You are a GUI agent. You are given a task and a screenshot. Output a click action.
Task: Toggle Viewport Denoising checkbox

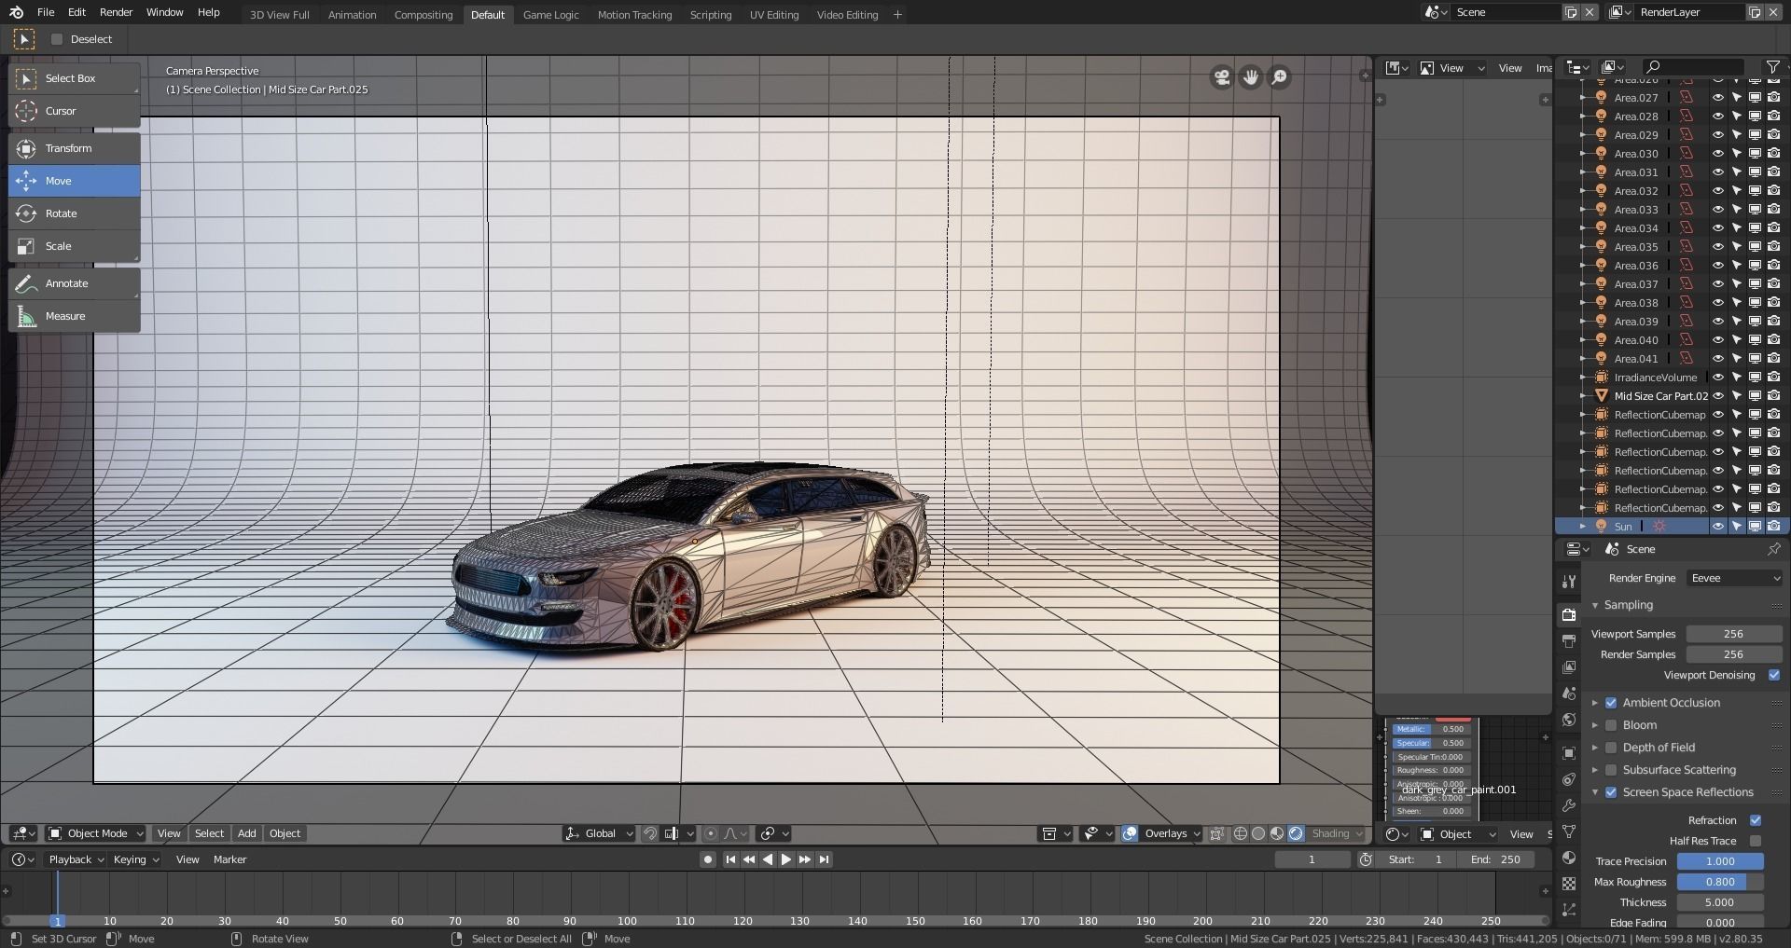point(1774,675)
